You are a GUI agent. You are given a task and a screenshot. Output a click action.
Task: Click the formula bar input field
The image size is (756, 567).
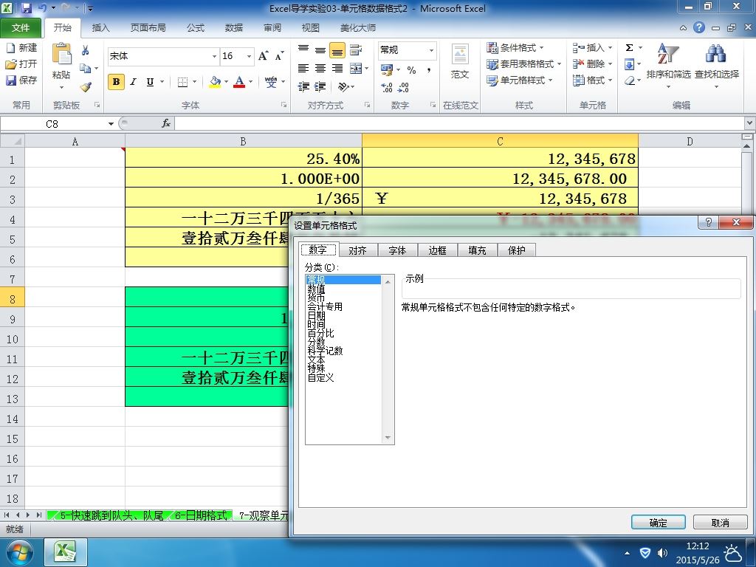(x=459, y=124)
